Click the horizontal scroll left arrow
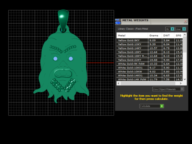Viewport: 192px width, 144px height. pyautogui.click(x=118, y=83)
